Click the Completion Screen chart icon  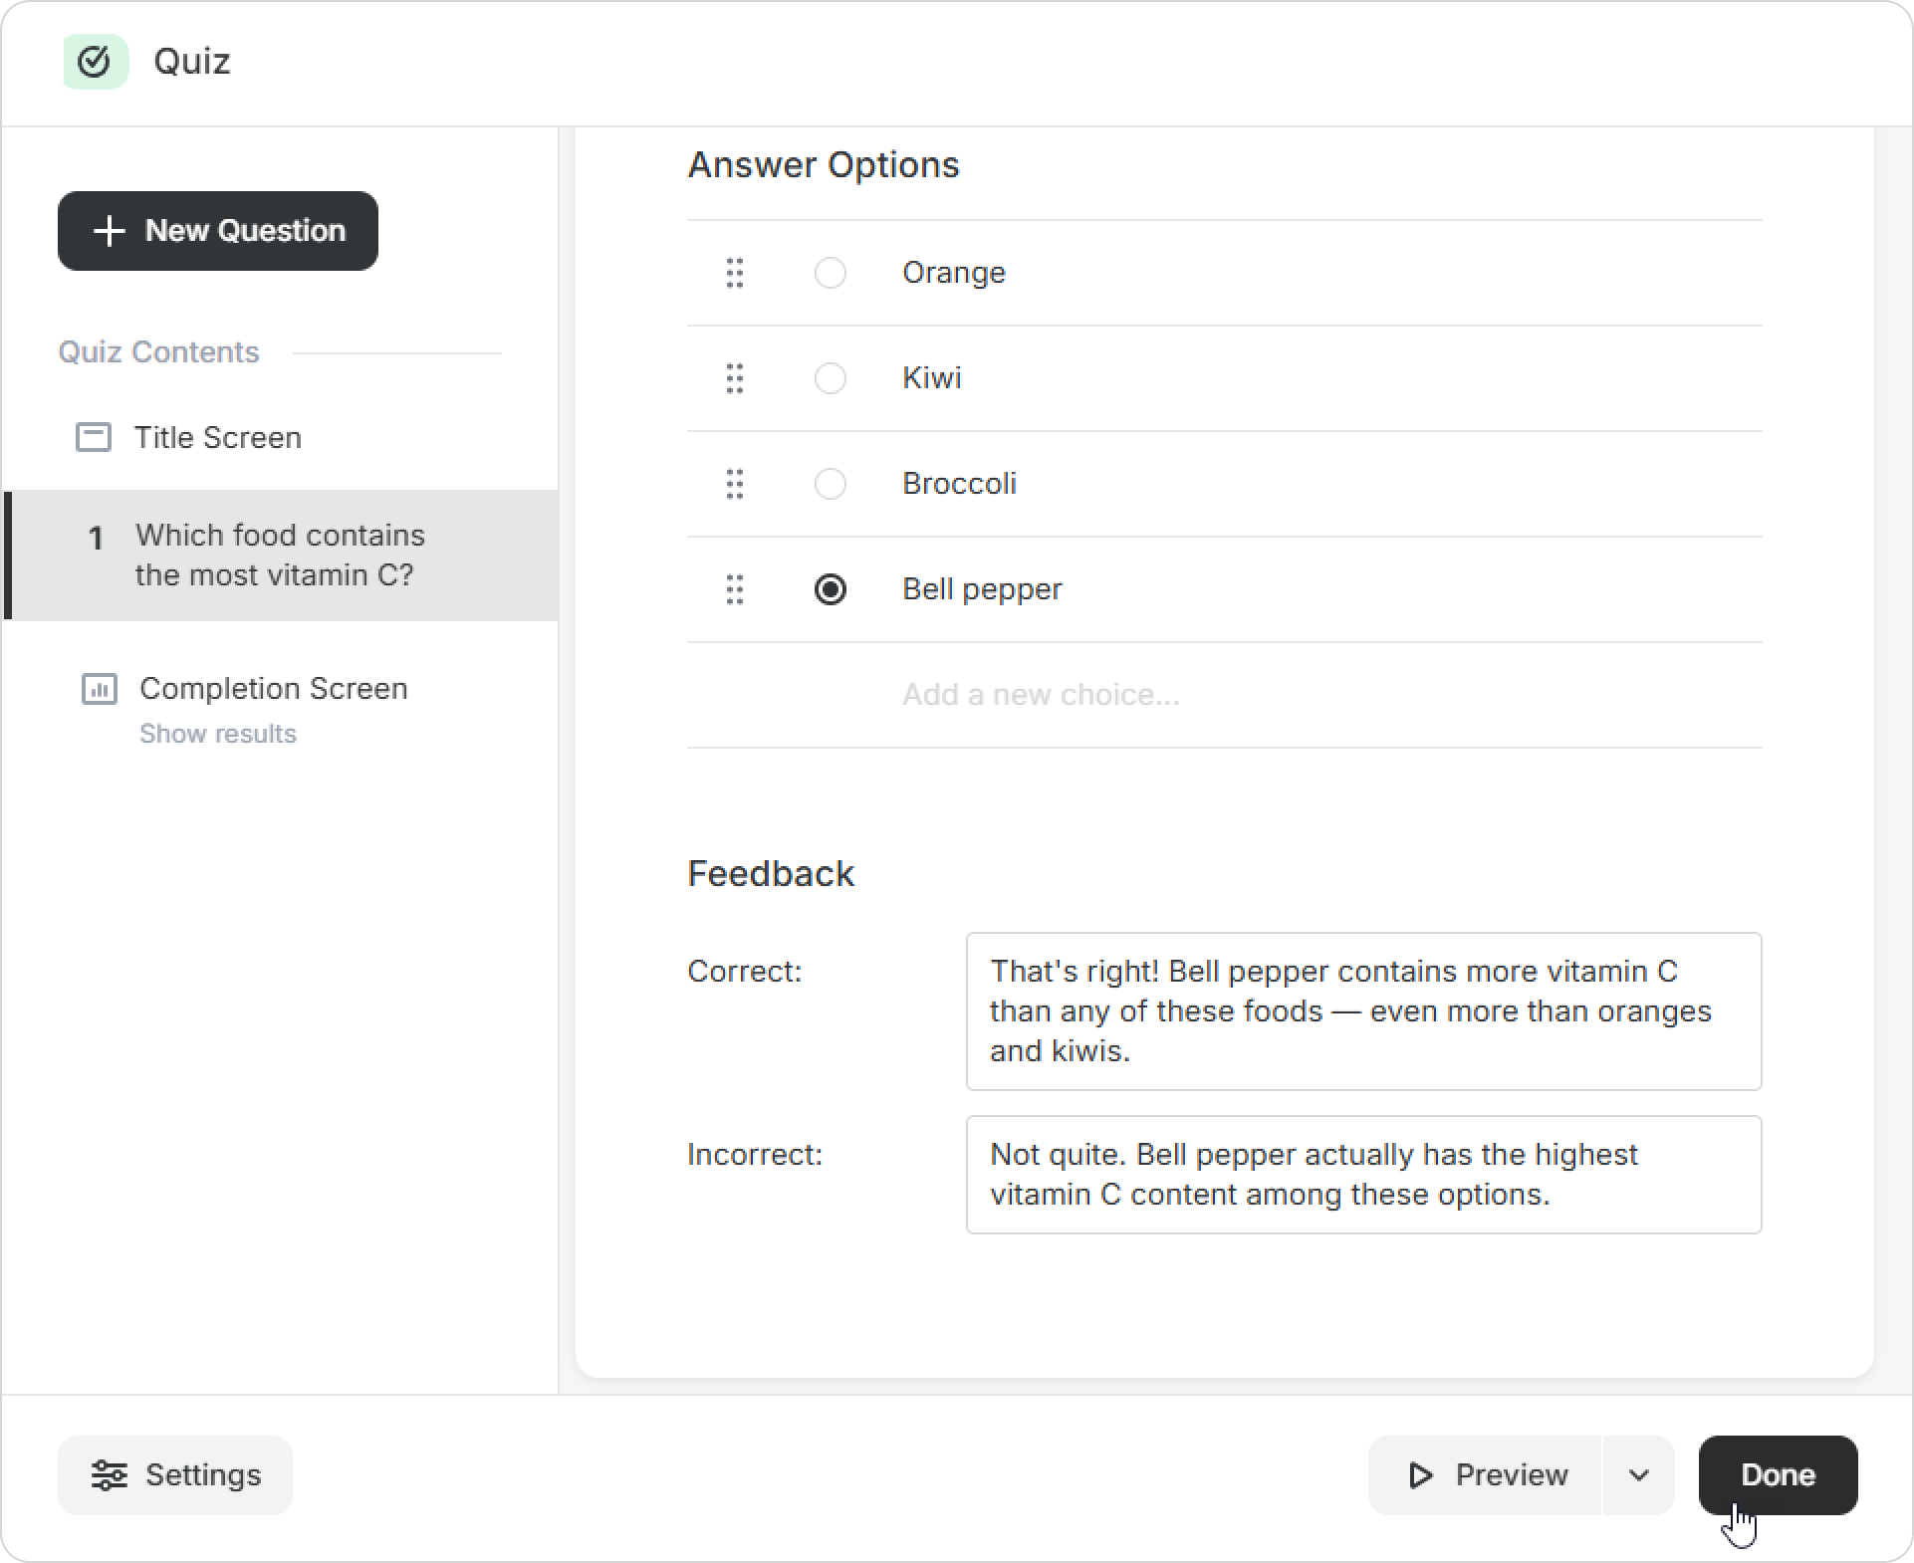pos(99,689)
